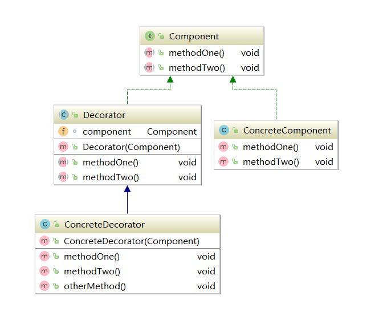This screenshot has width=383, height=320.
Task: Click the public lock icon of Component methodTwo()
Action: click(161, 67)
